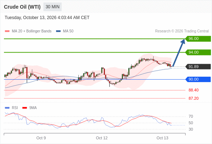Image resolution: width=212 pixels, height=144 pixels.
Task: Click the Crude Oil (WTI) title
Action: point(22,7)
